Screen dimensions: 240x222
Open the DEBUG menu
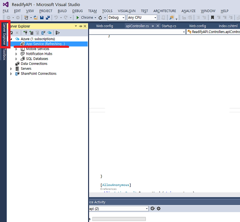[77, 11]
